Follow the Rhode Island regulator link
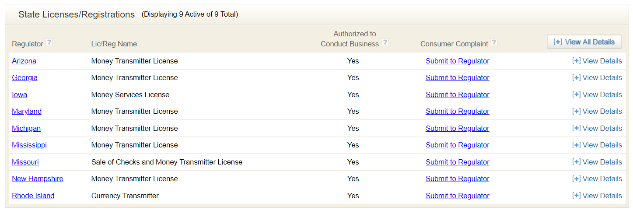This screenshot has height=210, width=633. 33,196
